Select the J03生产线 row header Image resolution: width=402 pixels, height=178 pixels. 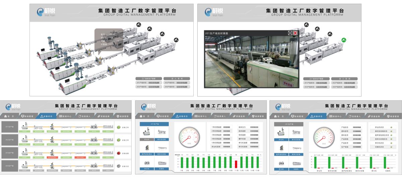click(x=10, y=153)
